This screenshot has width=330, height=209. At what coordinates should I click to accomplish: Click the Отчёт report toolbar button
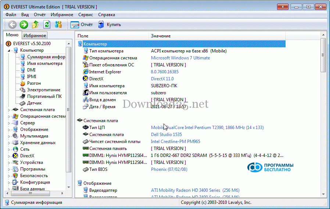pos(82,25)
